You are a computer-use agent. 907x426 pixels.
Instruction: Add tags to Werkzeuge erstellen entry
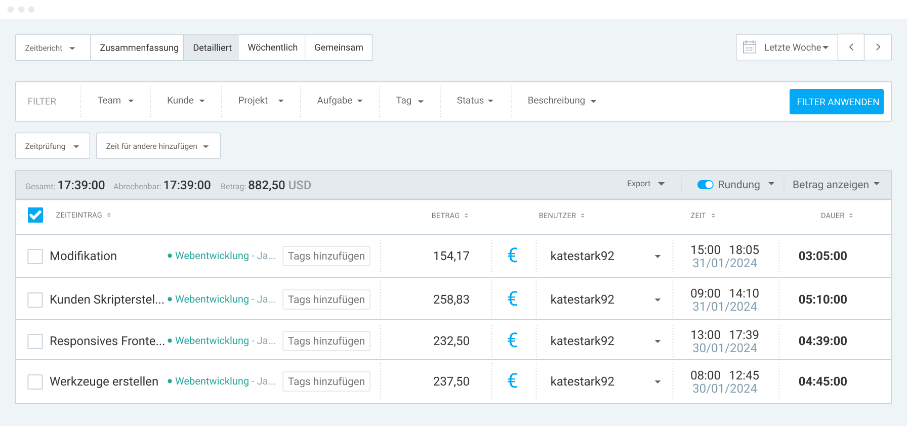point(326,381)
